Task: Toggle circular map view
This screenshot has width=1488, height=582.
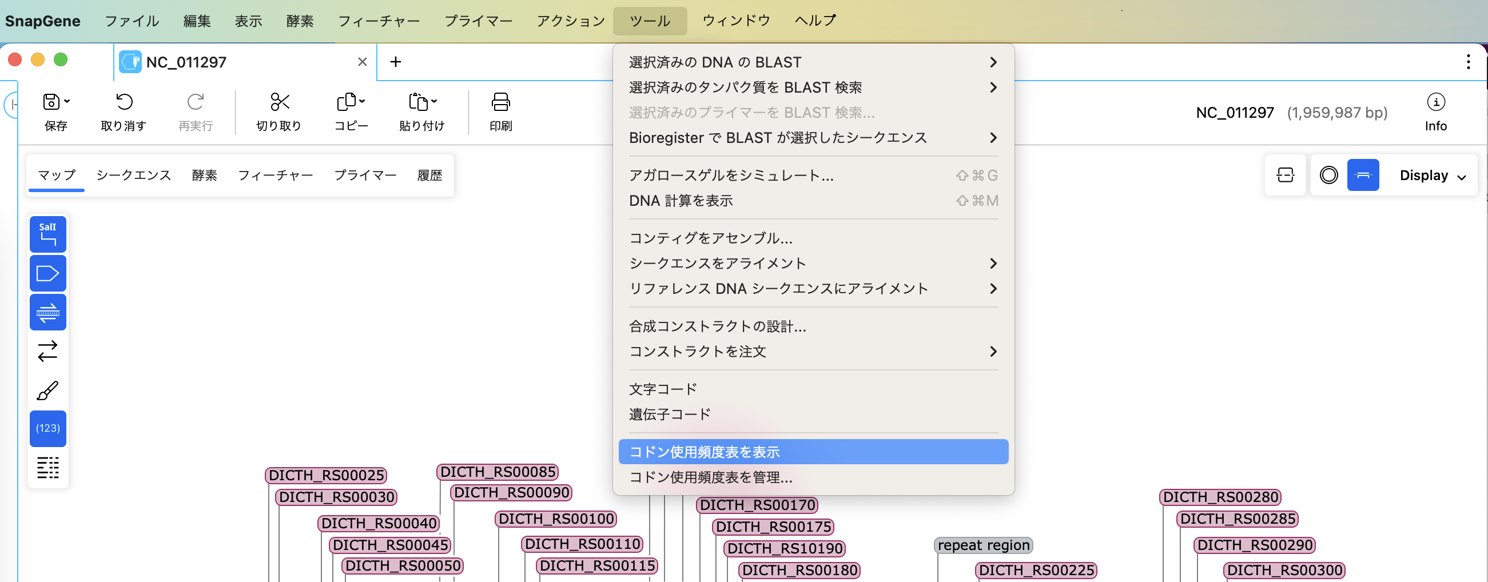Action: [x=1328, y=175]
